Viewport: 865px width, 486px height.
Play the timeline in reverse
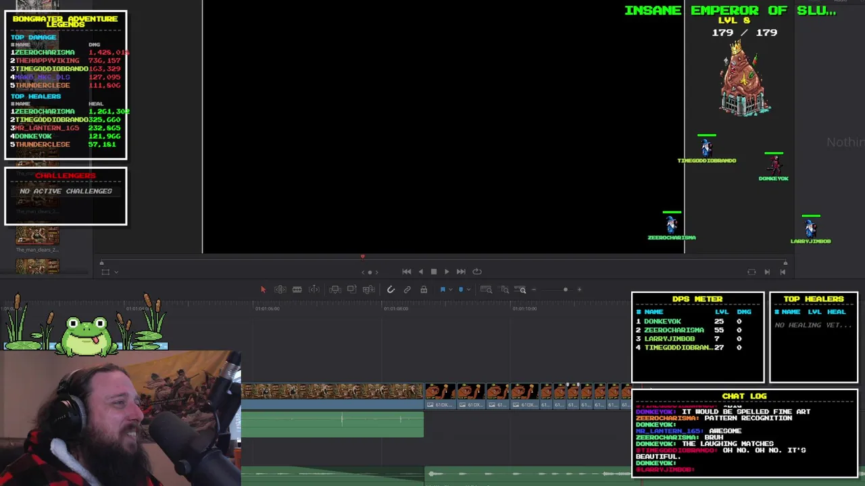click(x=420, y=271)
